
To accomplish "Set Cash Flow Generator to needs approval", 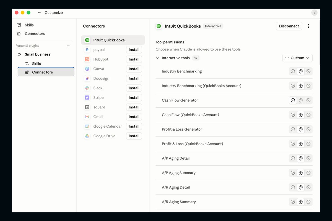I will click(x=301, y=100).
